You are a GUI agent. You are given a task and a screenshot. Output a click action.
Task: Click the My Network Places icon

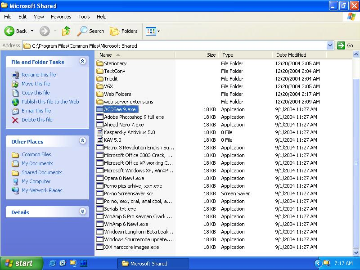click(x=15, y=190)
